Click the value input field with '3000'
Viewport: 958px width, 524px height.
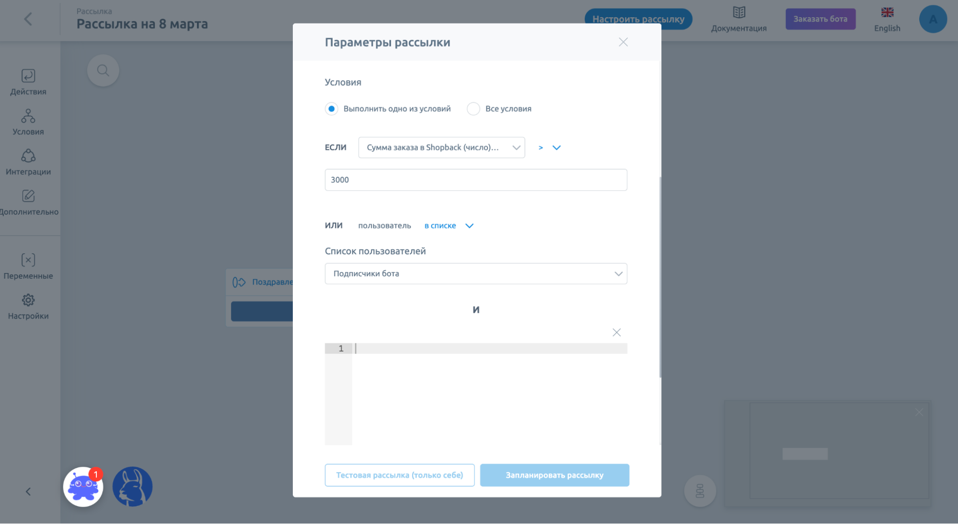coord(476,180)
